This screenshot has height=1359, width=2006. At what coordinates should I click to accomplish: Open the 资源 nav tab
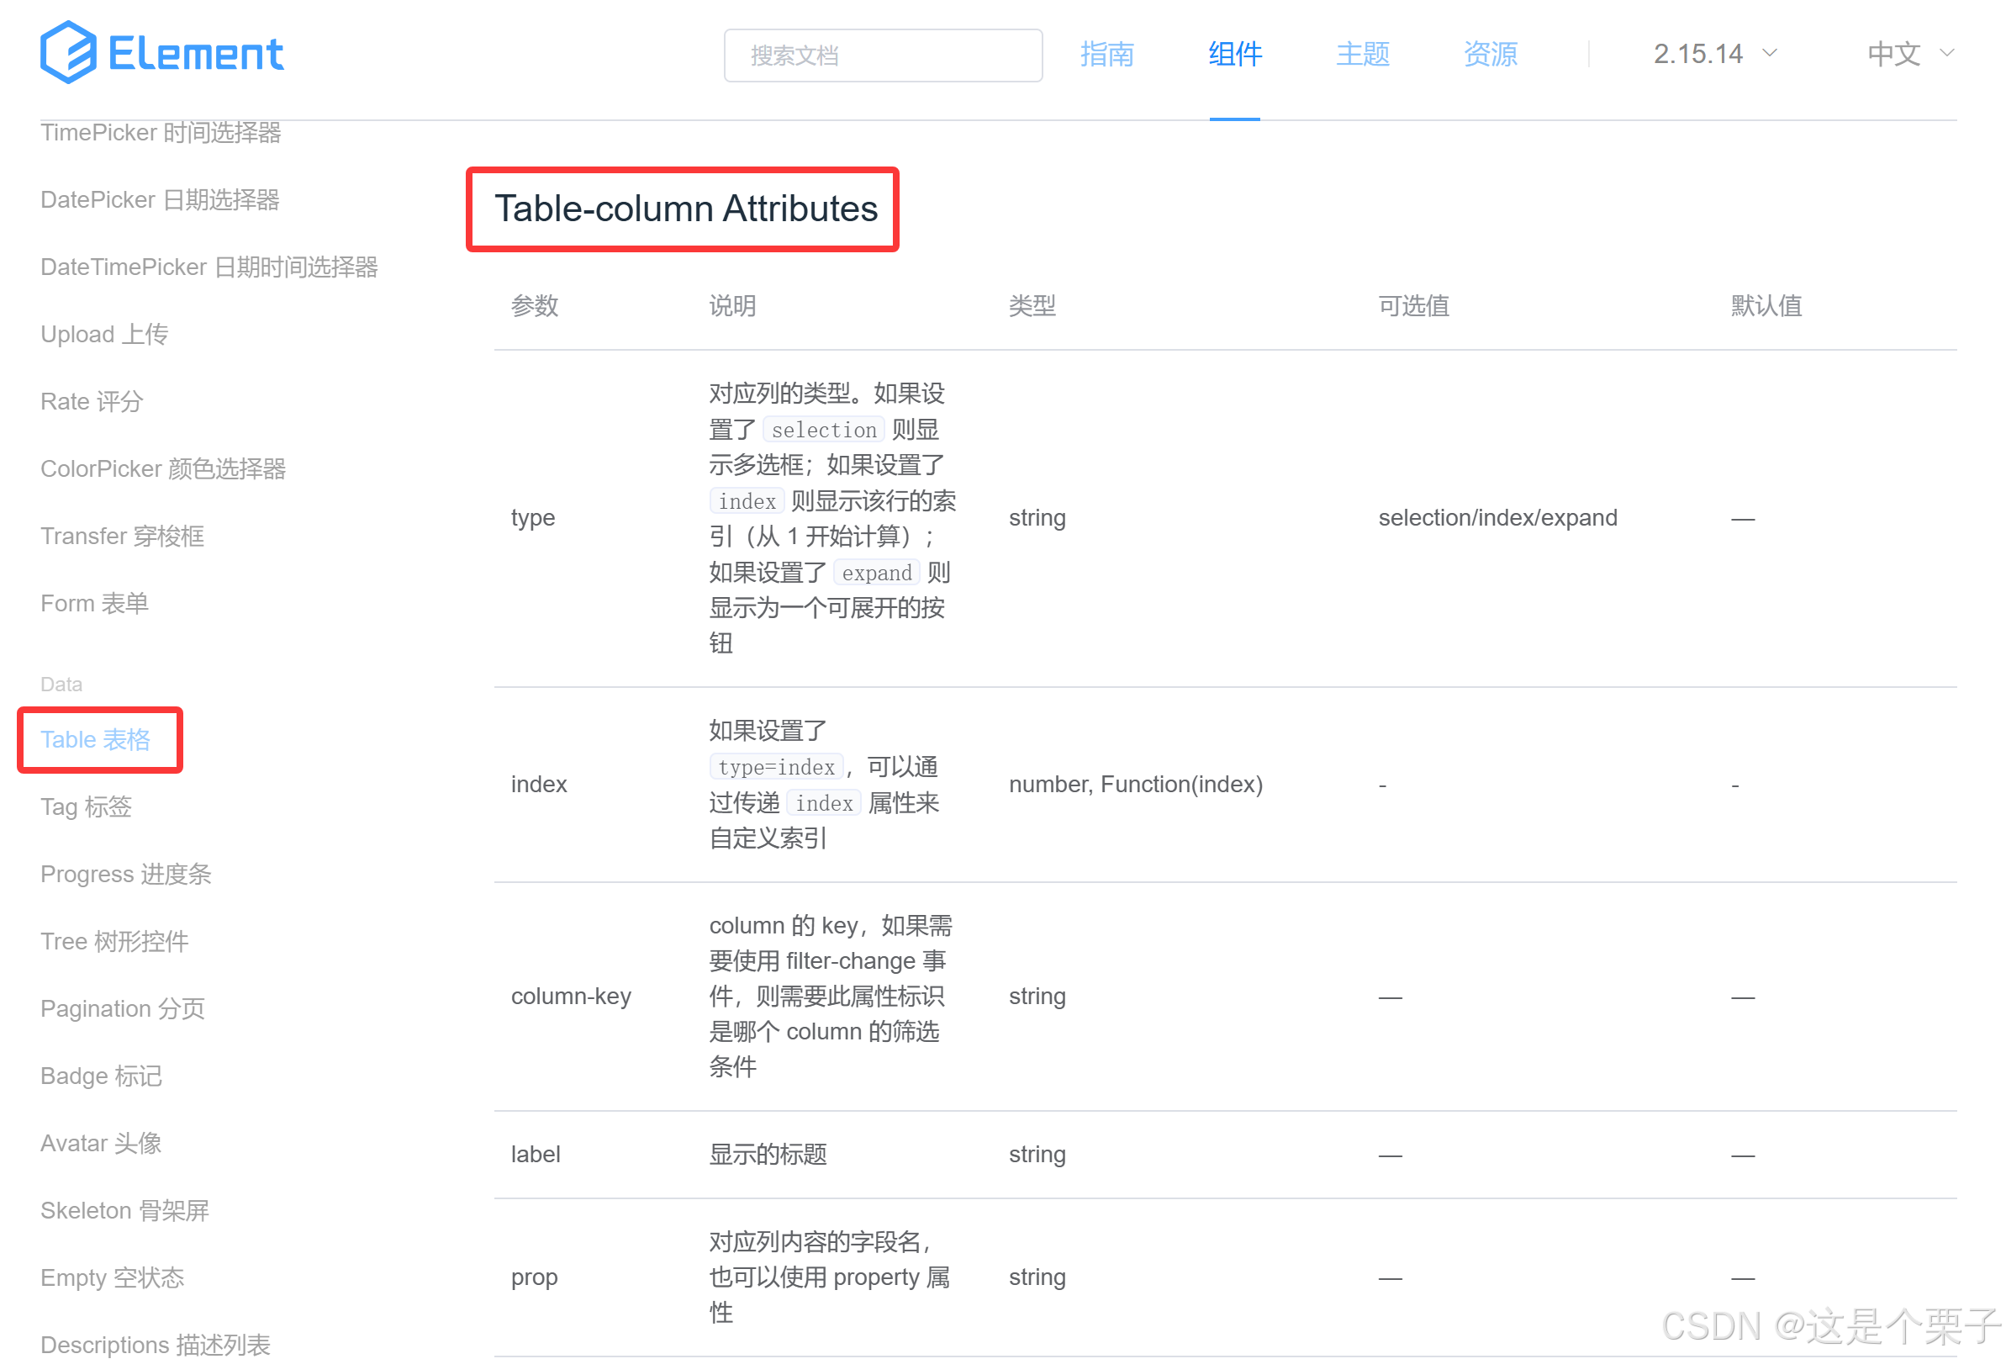(x=1490, y=54)
